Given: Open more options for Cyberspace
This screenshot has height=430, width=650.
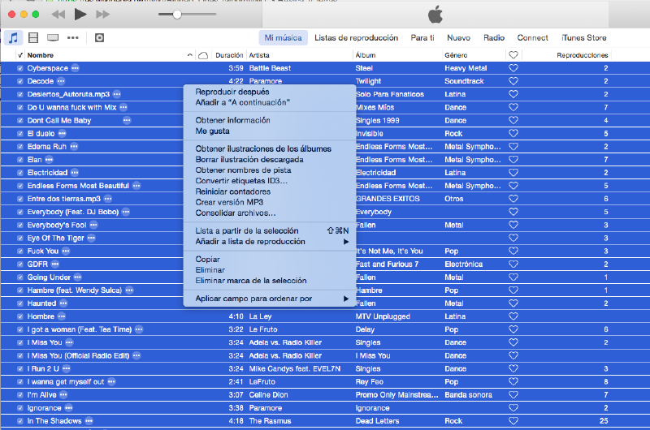Looking at the screenshot, I should pyautogui.click(x=75, y=68).
